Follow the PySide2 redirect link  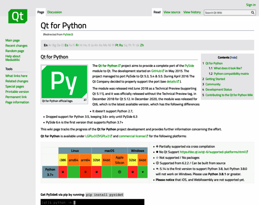tap(67, 35)
